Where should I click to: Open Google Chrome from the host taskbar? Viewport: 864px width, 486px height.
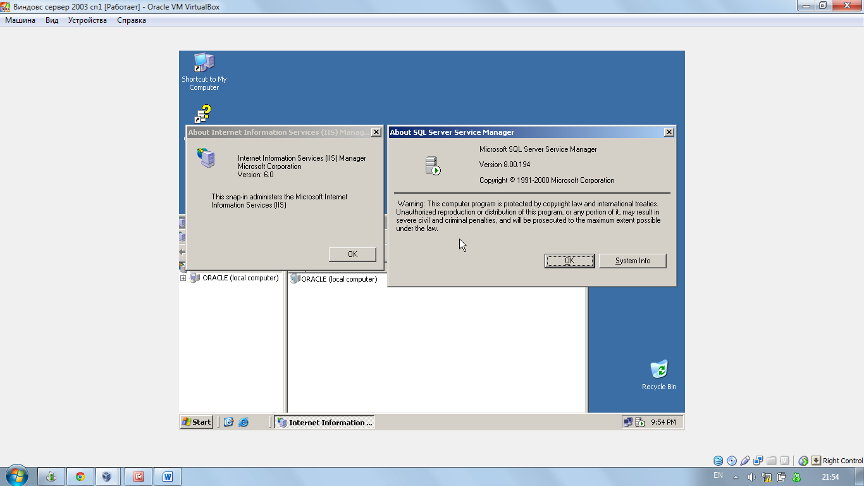tap(80, 477)
